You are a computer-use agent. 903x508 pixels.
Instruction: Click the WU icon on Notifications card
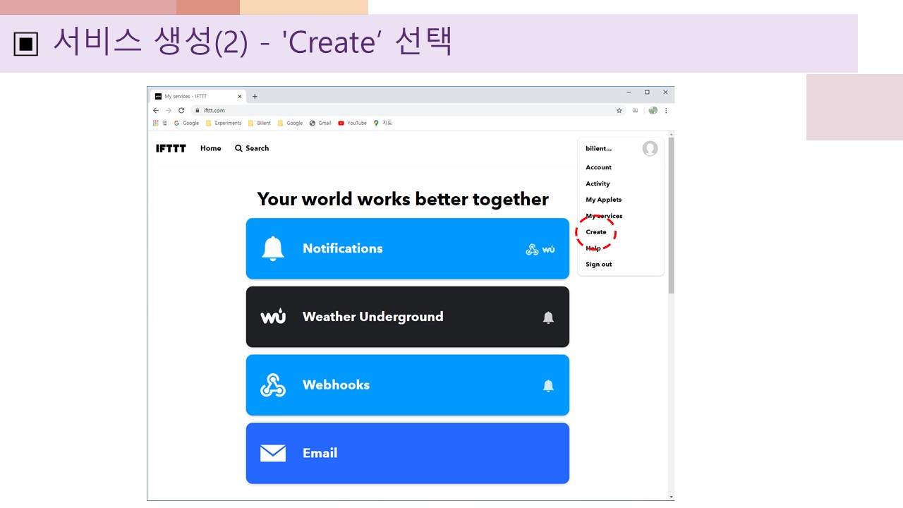coord(549,249)
